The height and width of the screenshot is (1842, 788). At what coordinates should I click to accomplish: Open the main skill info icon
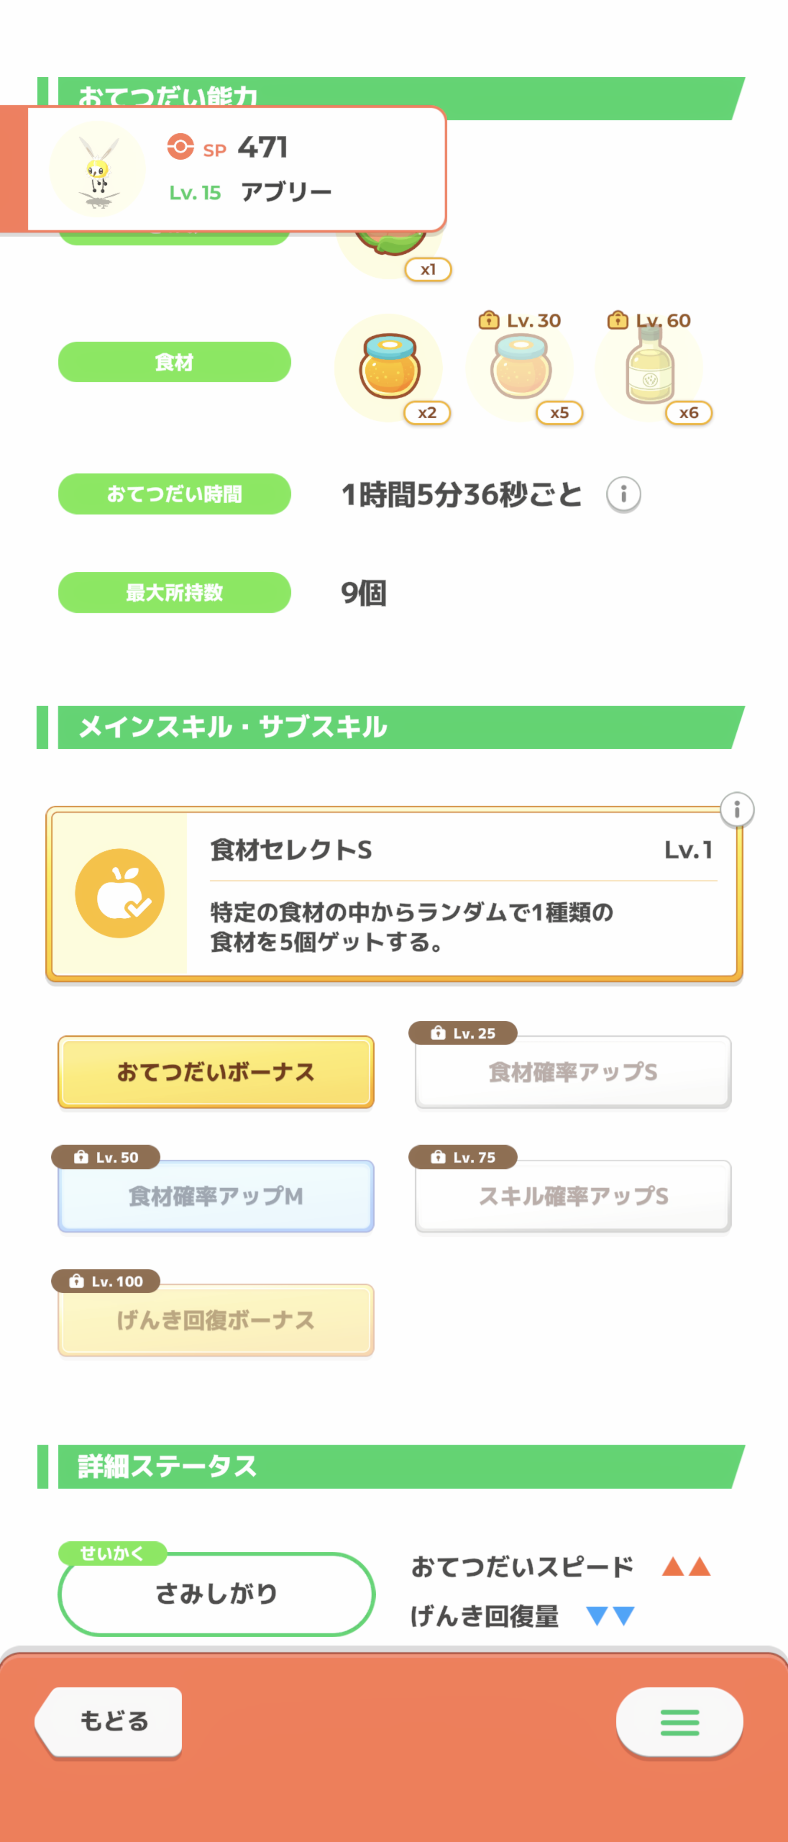(737, 810)
